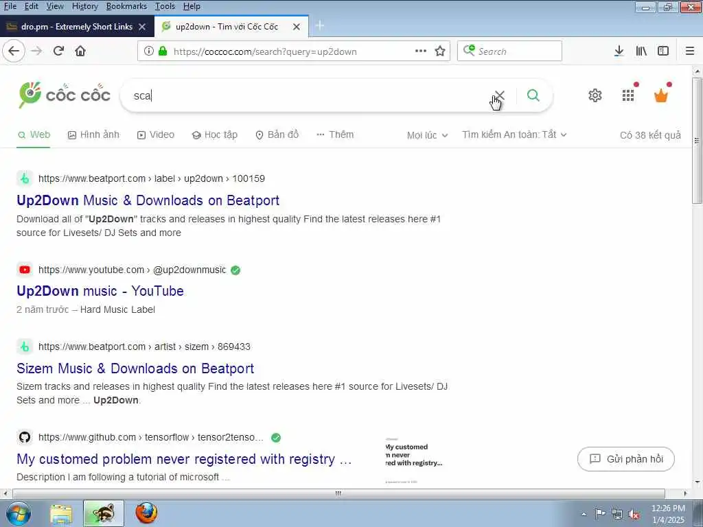Open a new tab with plus
The image size is (703, 527).
coord(320,26)
